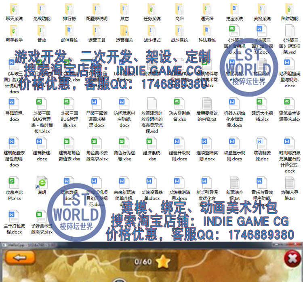Select the 建筑新建.docx file
This screenshot has height=282, width=303.
pos(42,149)
